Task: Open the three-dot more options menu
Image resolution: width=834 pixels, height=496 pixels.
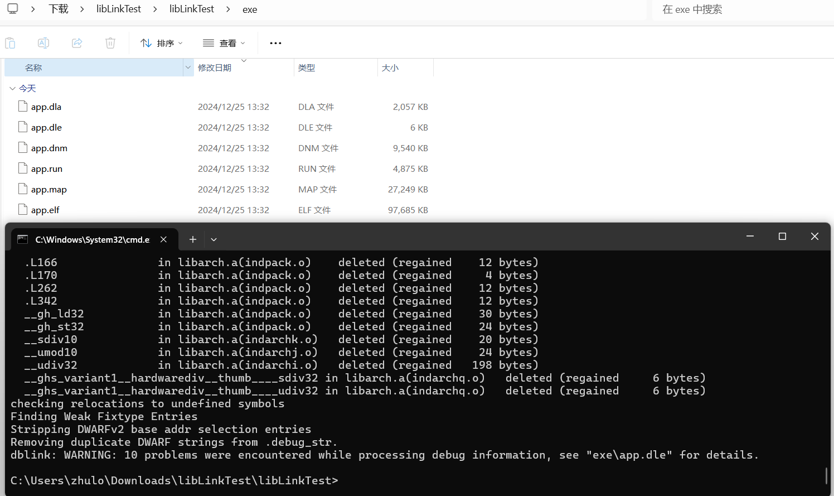Action: [x=275, y=43]
